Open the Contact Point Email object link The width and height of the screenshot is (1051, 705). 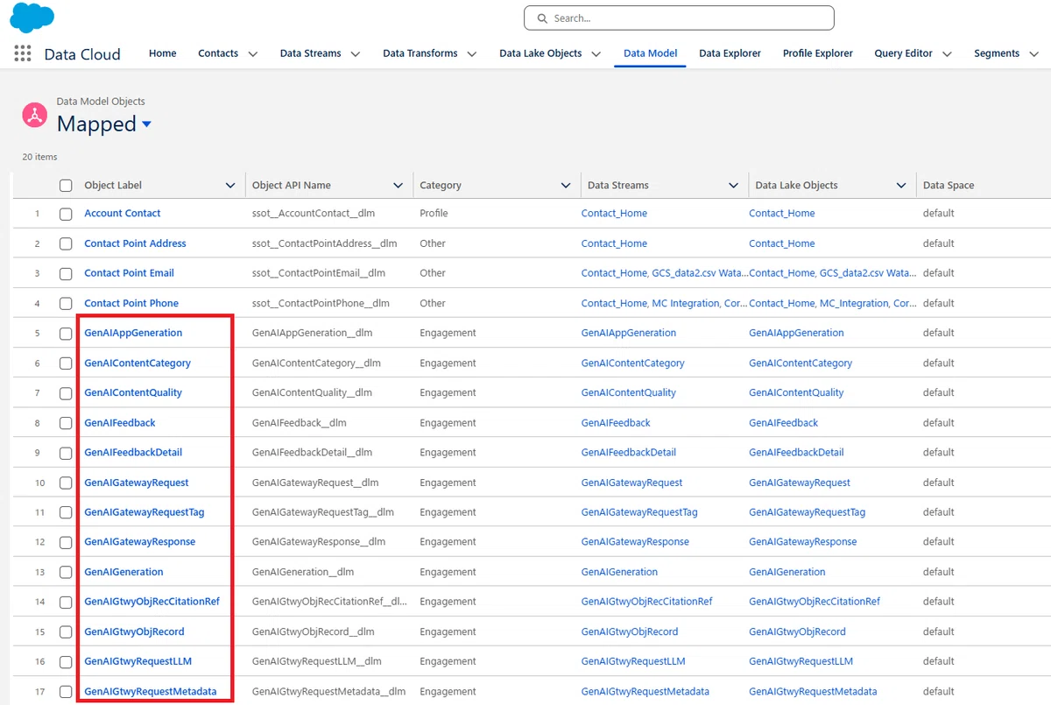(x=129, y=273)
